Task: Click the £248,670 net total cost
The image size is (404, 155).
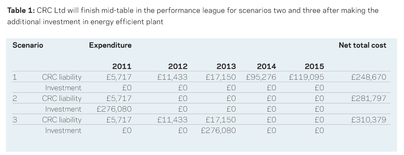Action: pyautogui.click(x=369, y=77)
